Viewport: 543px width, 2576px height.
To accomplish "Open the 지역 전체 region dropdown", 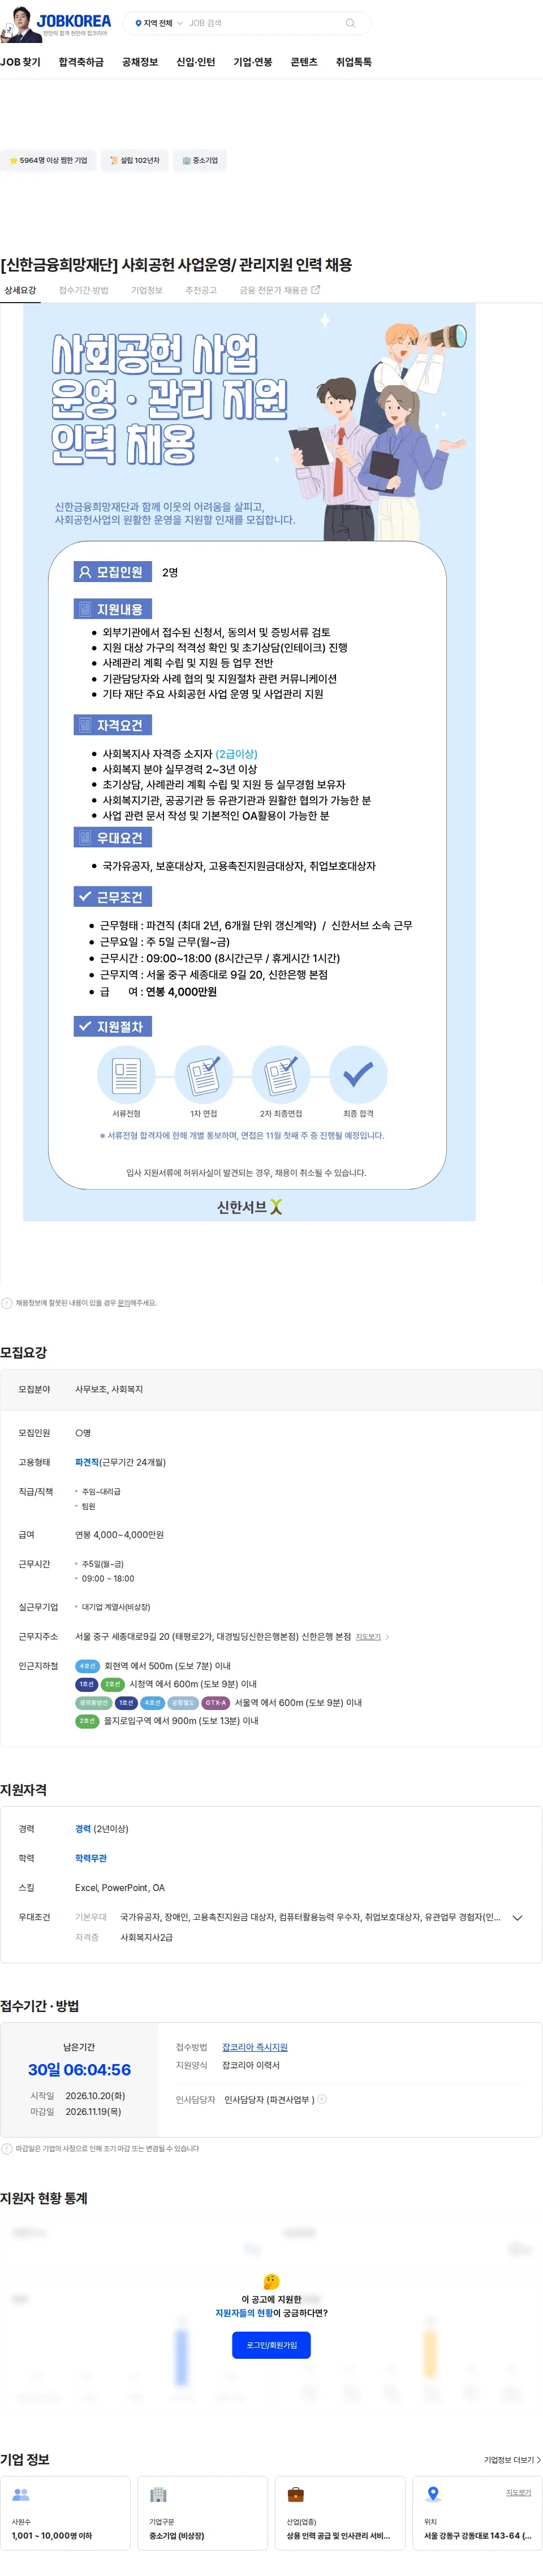I will (x=158, y=23).
